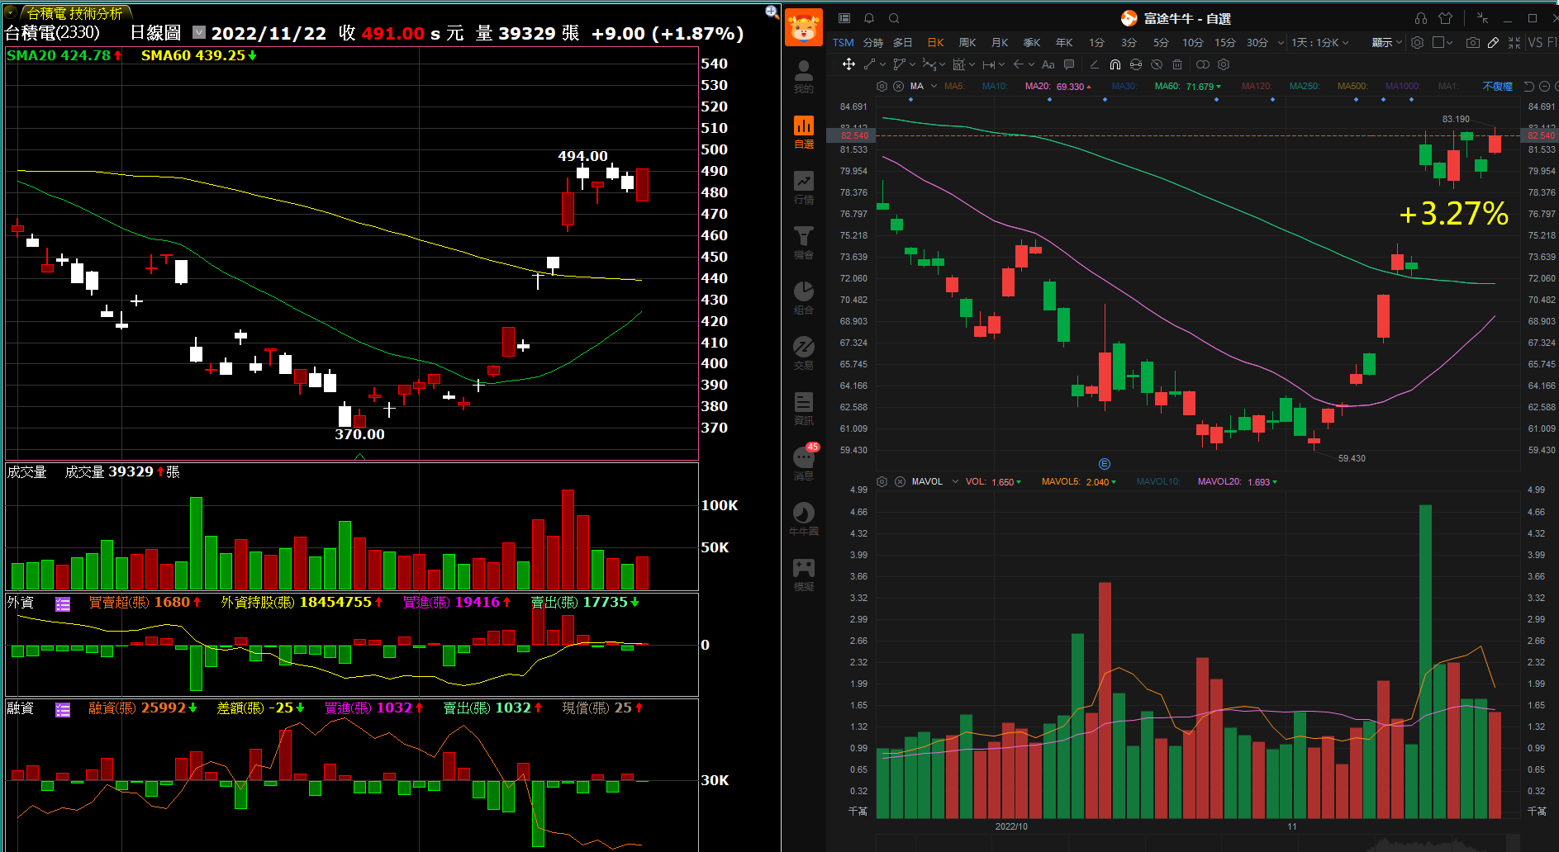The width and height of the screenshot is (1559, 852).
Task: Toggle the MA20 line display
Action: (x=1058, y=86)
